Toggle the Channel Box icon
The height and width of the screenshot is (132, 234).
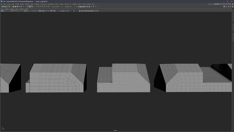pos(233,7)
